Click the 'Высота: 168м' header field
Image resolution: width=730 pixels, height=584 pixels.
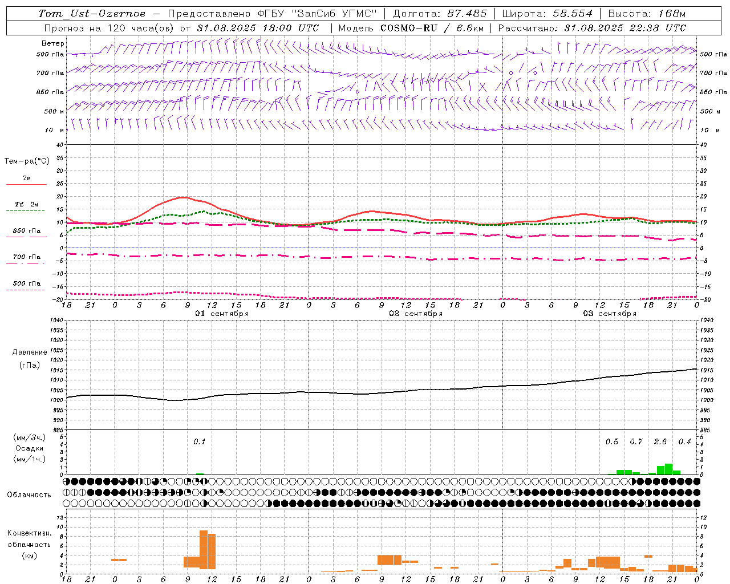647,14
